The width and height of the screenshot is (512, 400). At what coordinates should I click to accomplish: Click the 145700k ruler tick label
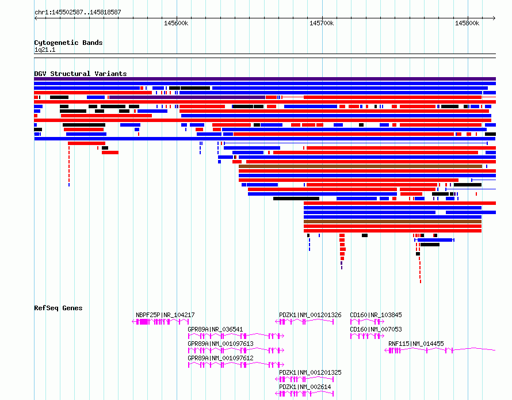point(322,23)
